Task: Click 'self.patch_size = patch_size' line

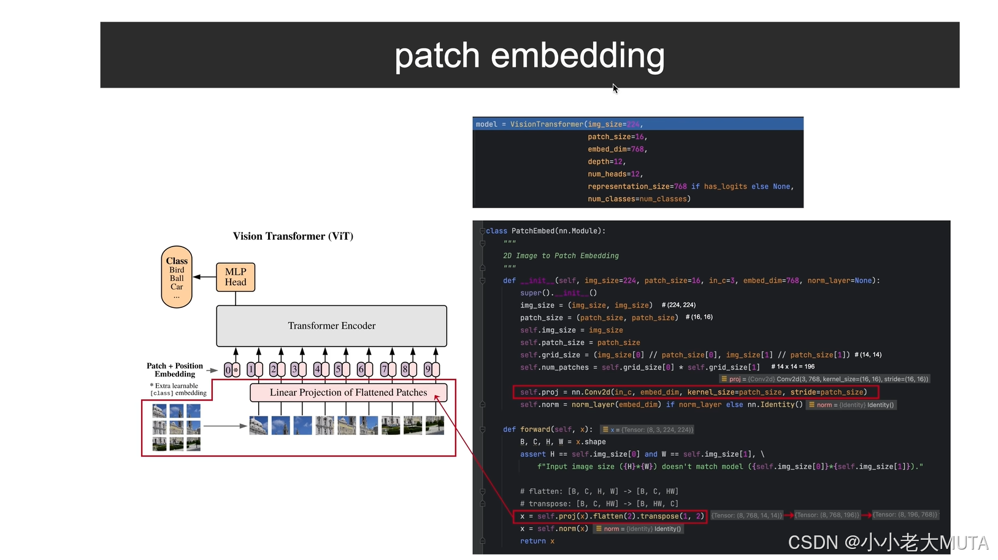Action: [580, 343]
